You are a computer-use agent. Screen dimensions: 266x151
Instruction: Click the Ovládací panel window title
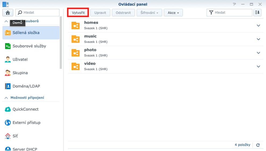[x=133, y=4]
